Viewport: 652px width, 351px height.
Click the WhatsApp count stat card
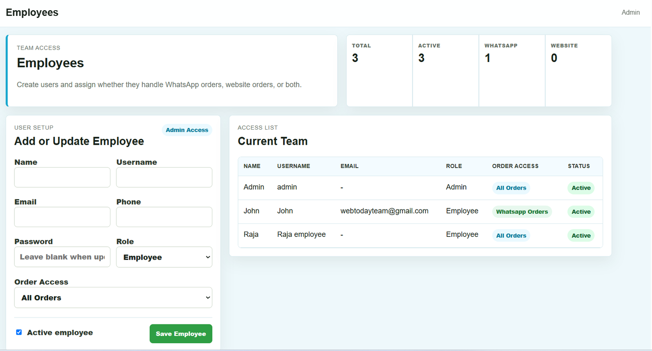[512, 71]
